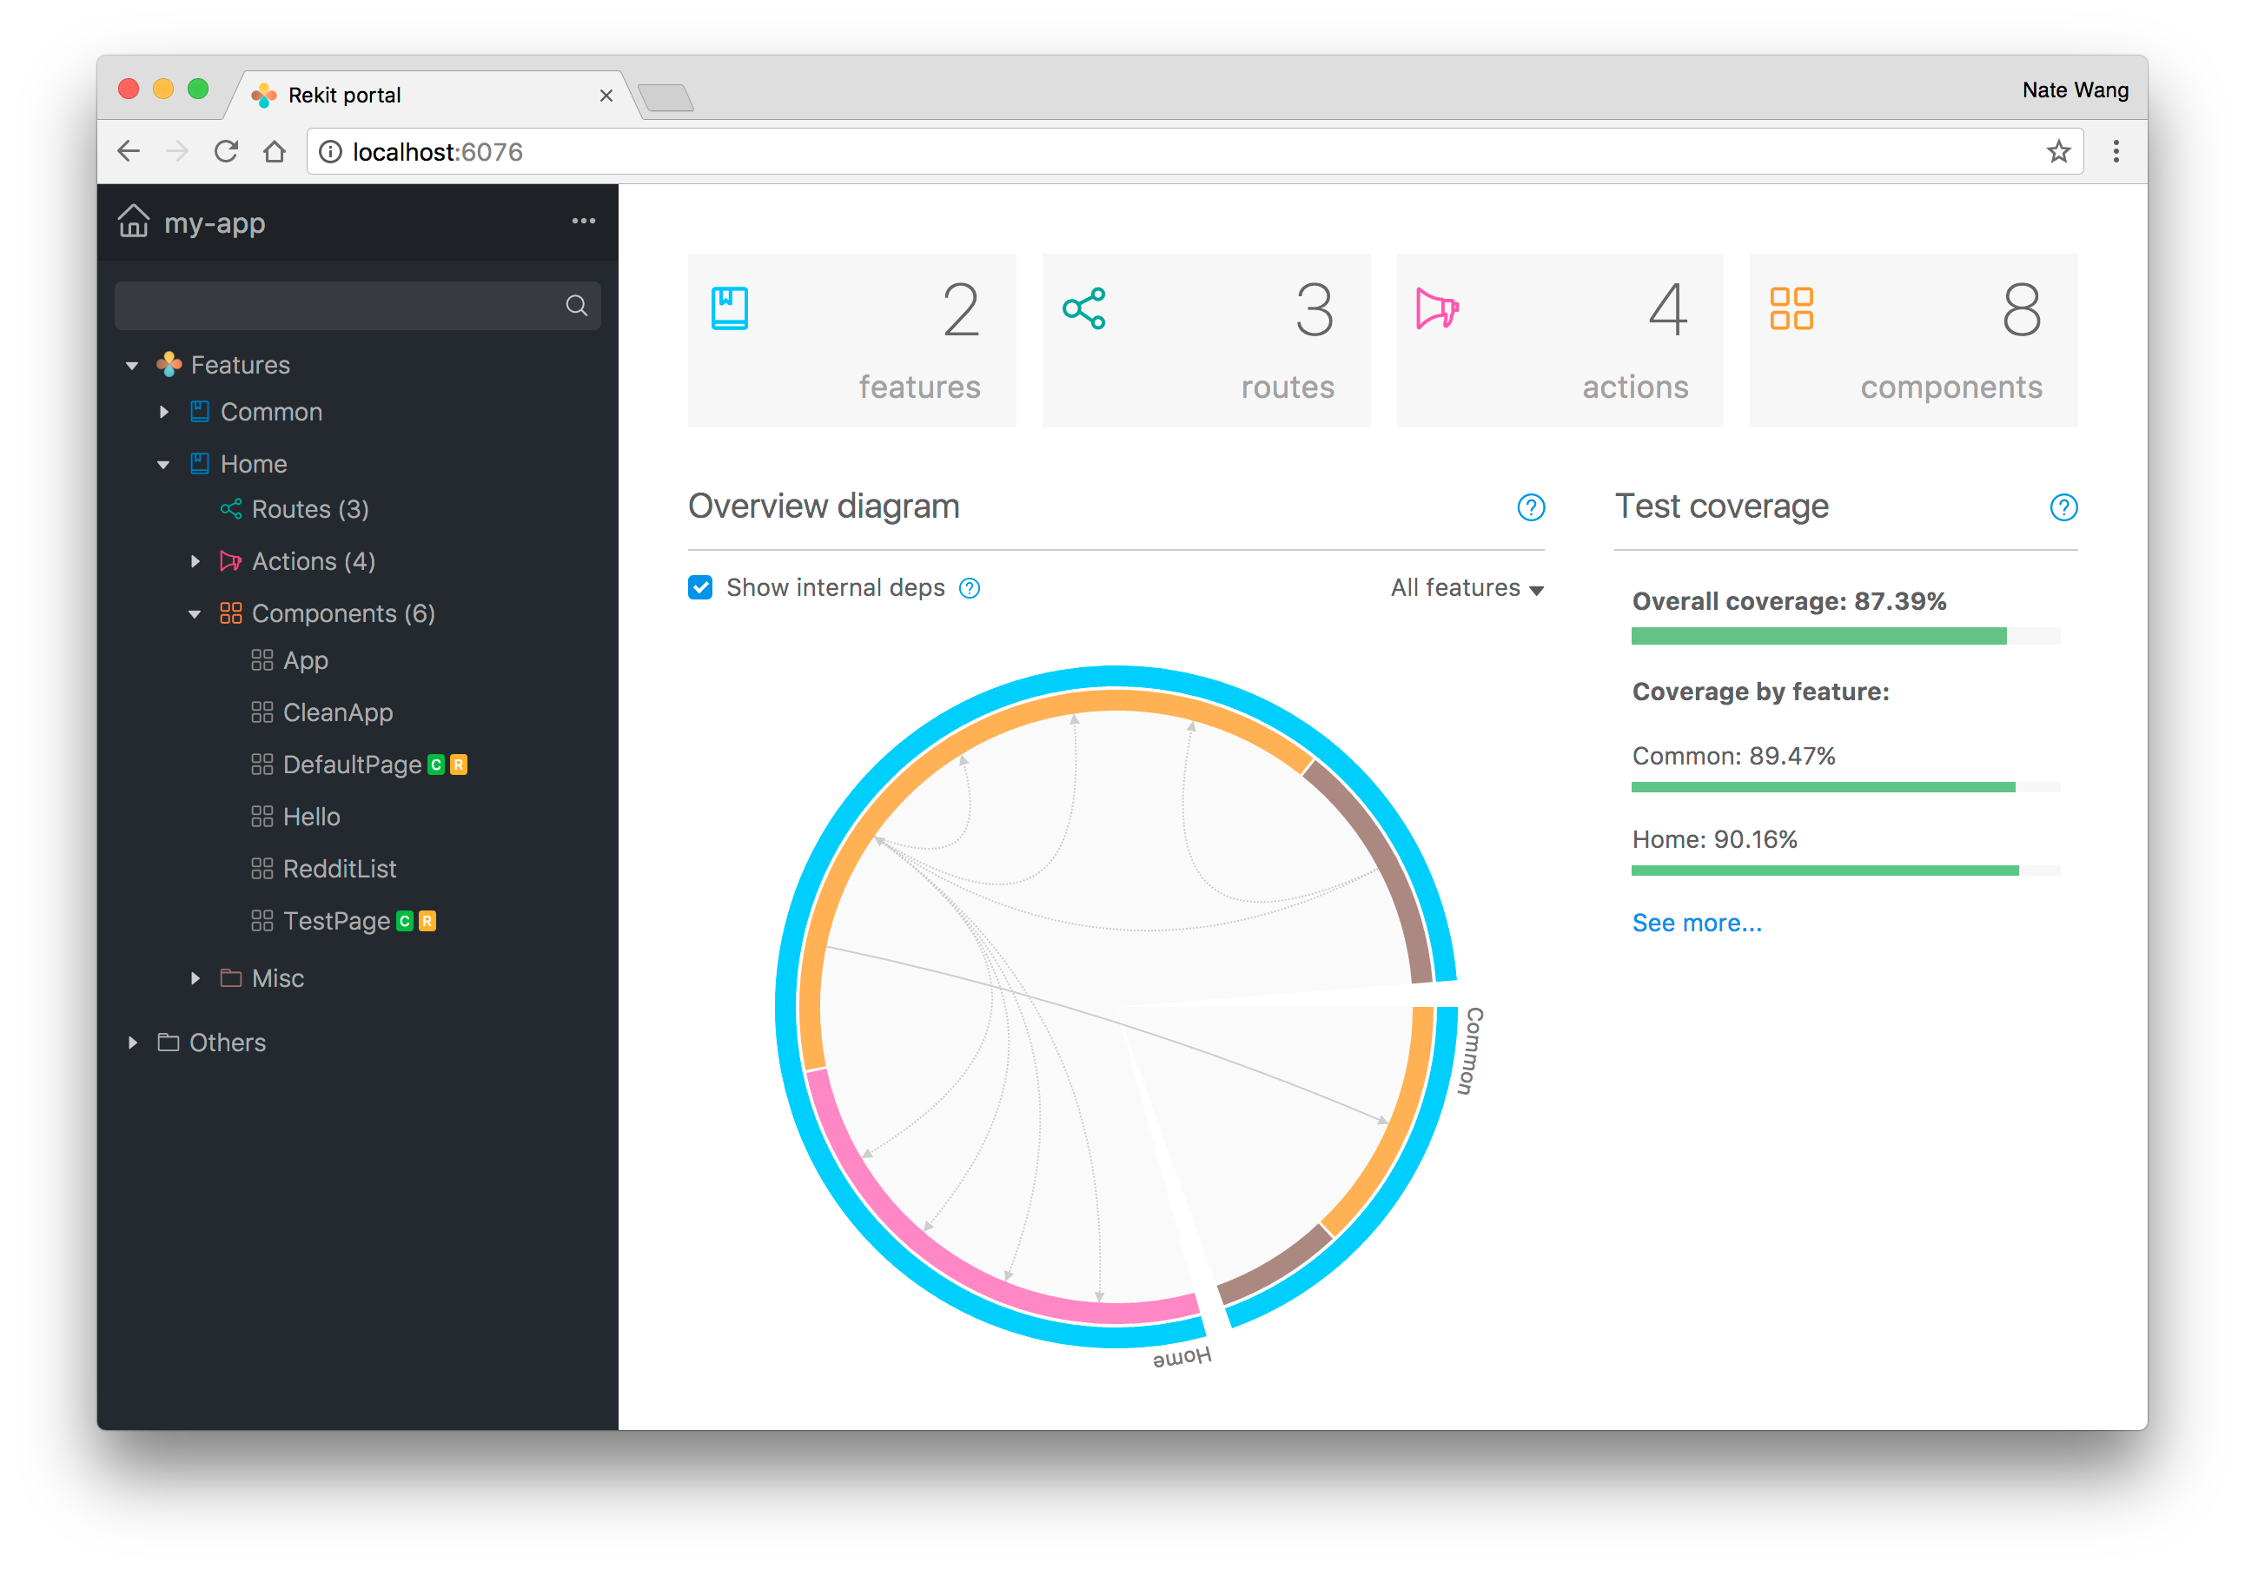Collapse the Components (6) list
The height and width of the screenshot is (1569, 2245).
[195, 613]
